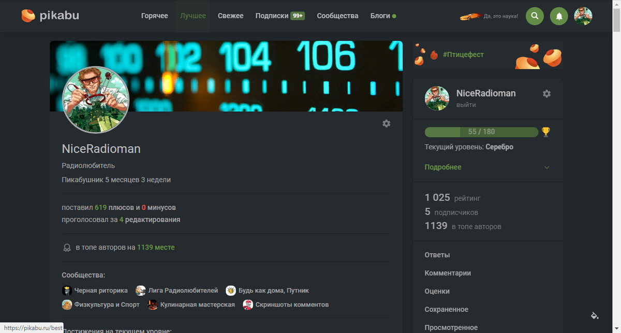Image resolution: width=621 pixels, height=333 pixels.
Task: Click the 619 плюсов count
Action: [x=114, y=208]
